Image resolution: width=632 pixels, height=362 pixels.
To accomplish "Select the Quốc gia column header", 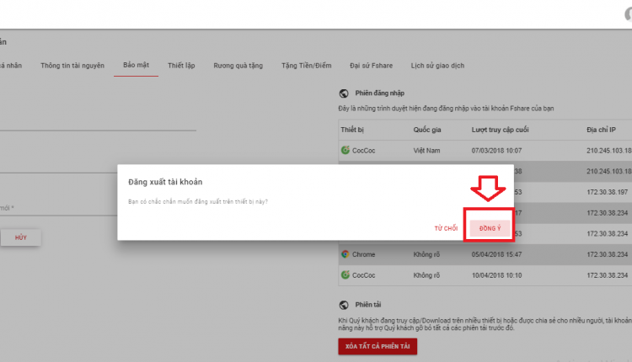I will [427, 130].
